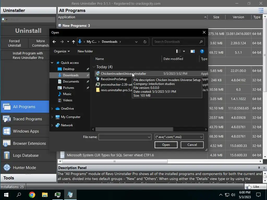Expand the address bar path dropdown
This screenshot has width=267, height=200.
point(136,42)
